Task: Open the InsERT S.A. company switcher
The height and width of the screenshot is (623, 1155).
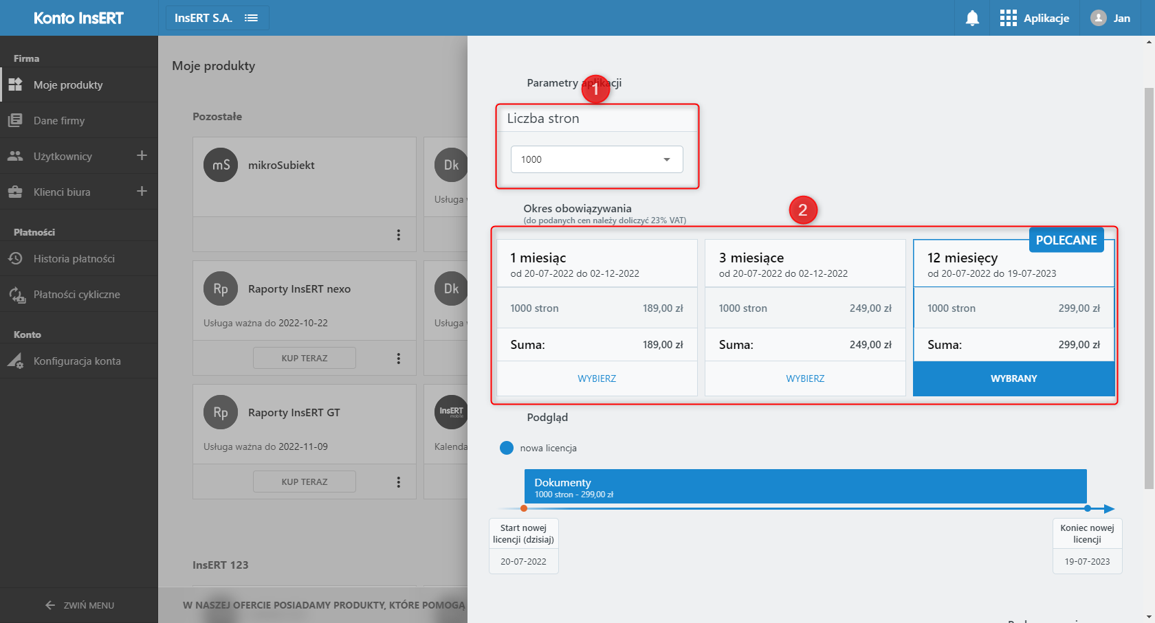Action: pyautogui.click(x=217, y=18)
